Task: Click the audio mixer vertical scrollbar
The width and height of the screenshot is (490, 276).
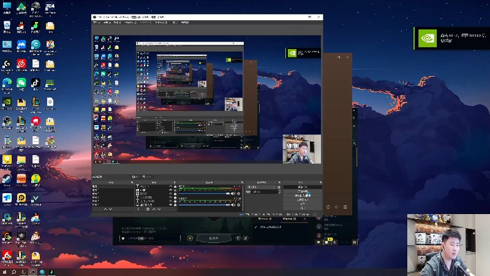Action: pos(243,197)
